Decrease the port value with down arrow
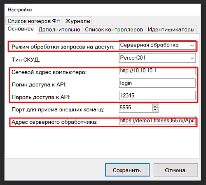 click(155, 110)
